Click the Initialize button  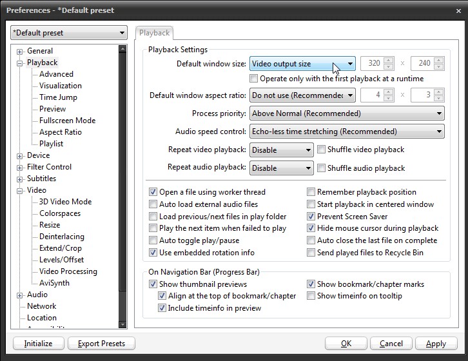(39, 344)
